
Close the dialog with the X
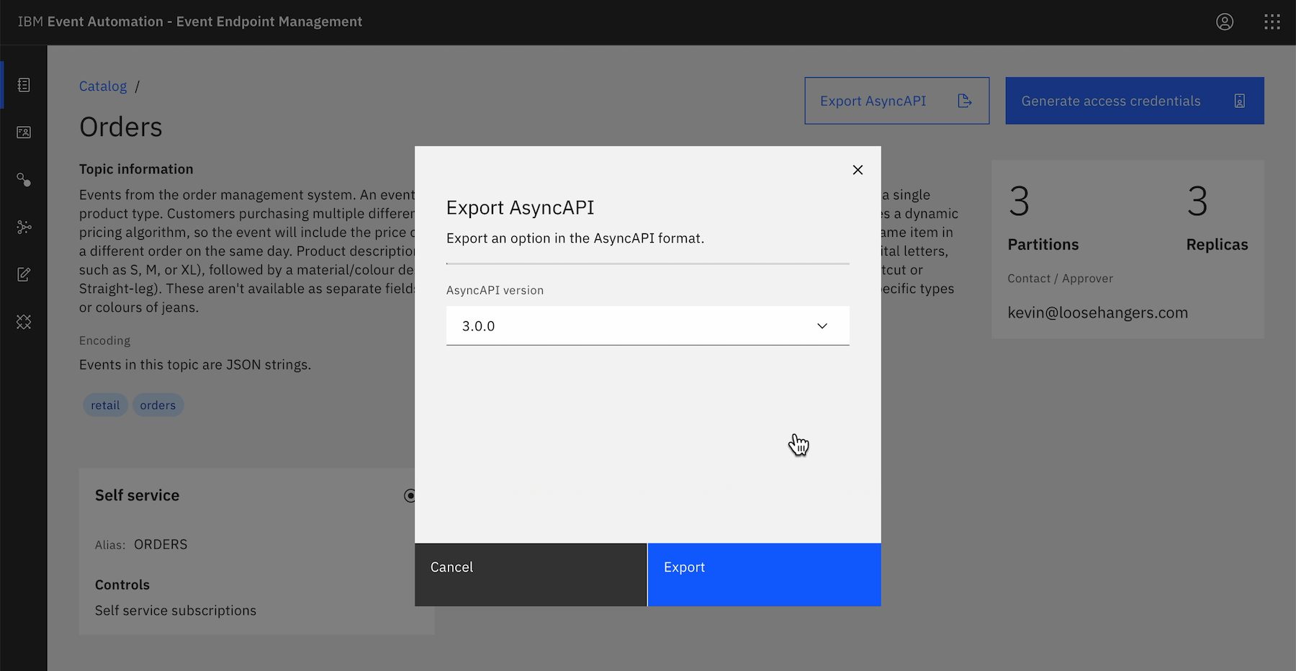[x=858, y=170]
